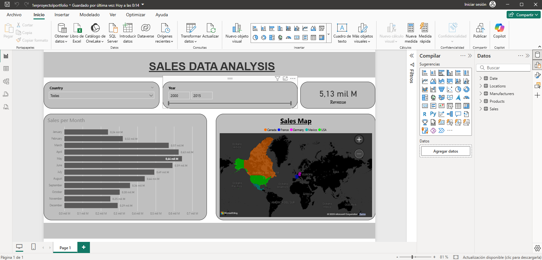Open the Report view in left sidebar

[x=6, y=56]
